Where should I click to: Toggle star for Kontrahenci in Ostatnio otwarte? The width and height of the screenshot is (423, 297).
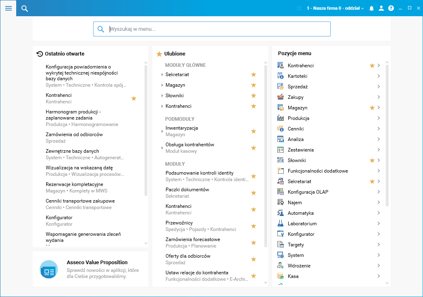134,98
